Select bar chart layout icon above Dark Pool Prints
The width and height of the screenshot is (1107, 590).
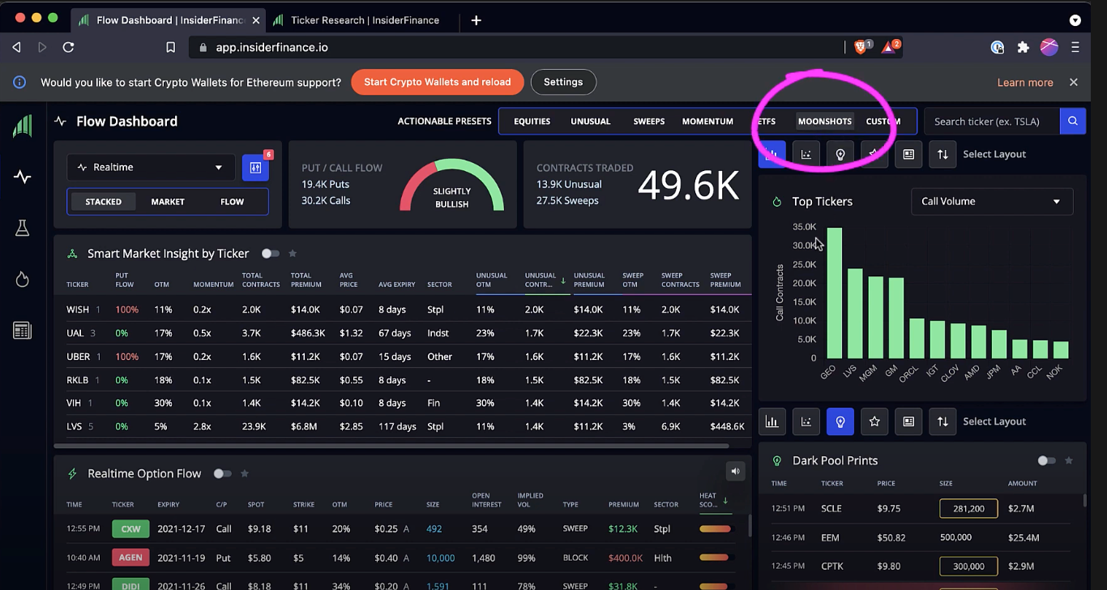point(772,421)
